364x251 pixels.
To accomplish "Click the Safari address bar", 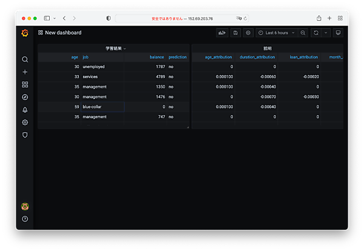I will coord(182,18).
